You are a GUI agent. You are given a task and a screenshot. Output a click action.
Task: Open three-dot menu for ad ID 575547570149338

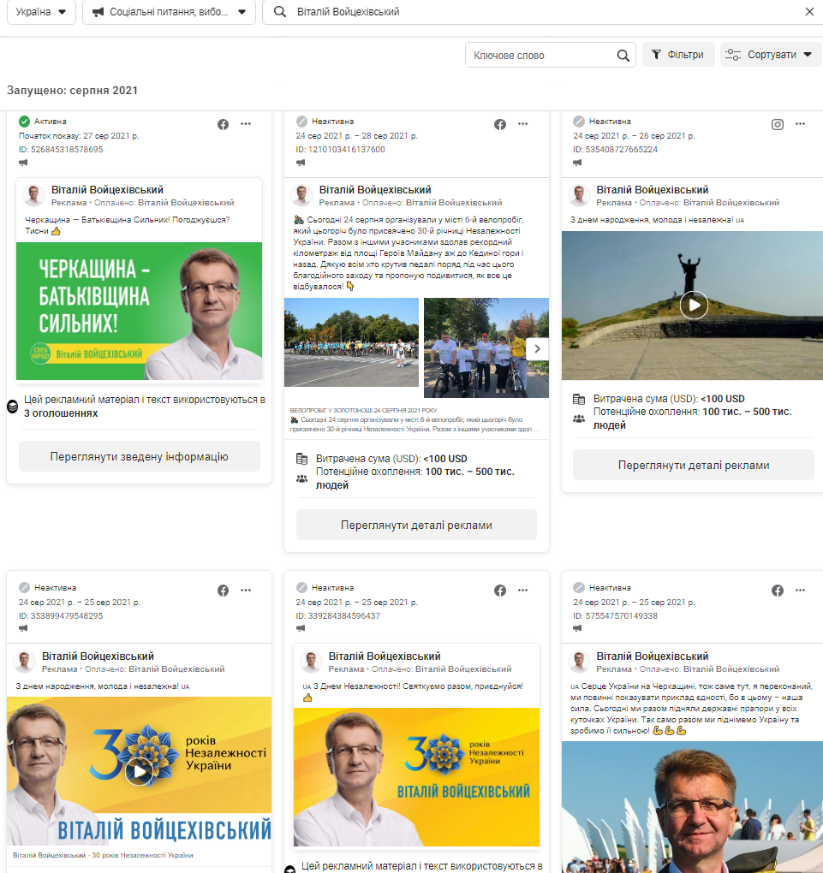click(x=800, y=591)
